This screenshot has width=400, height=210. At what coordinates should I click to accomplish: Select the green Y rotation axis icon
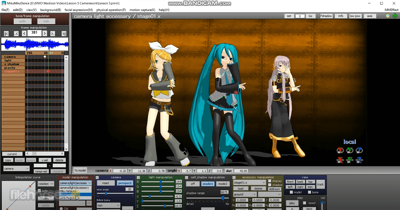[x=350, y=150]
